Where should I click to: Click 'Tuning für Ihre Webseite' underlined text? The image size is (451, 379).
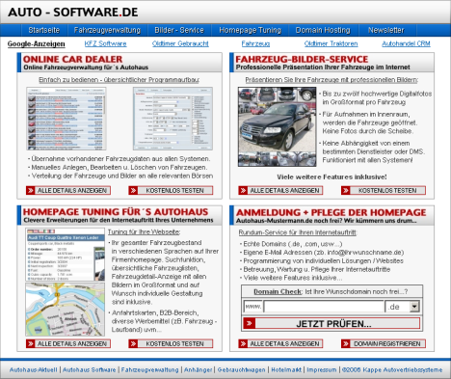point(144,231)
